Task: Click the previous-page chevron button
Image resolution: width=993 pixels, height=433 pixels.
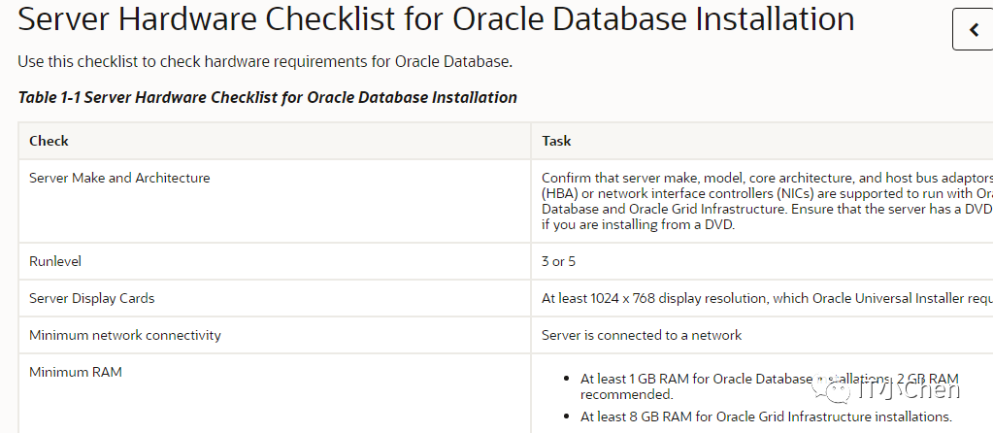Action: 974,30
